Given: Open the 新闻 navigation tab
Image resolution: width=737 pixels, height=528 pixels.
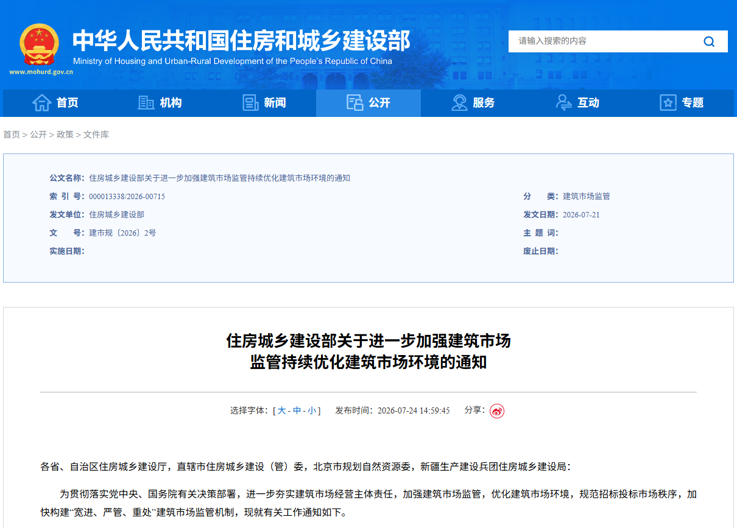Looking at the screenshot, I should click(x=264, y=103).
